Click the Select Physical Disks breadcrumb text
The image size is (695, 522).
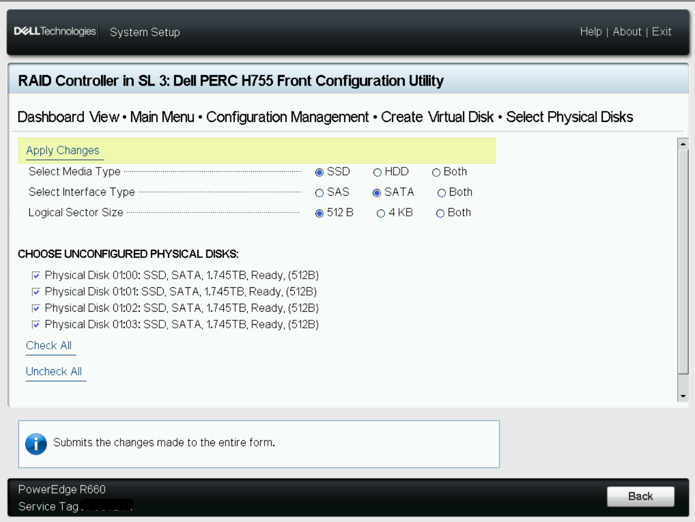569,117
